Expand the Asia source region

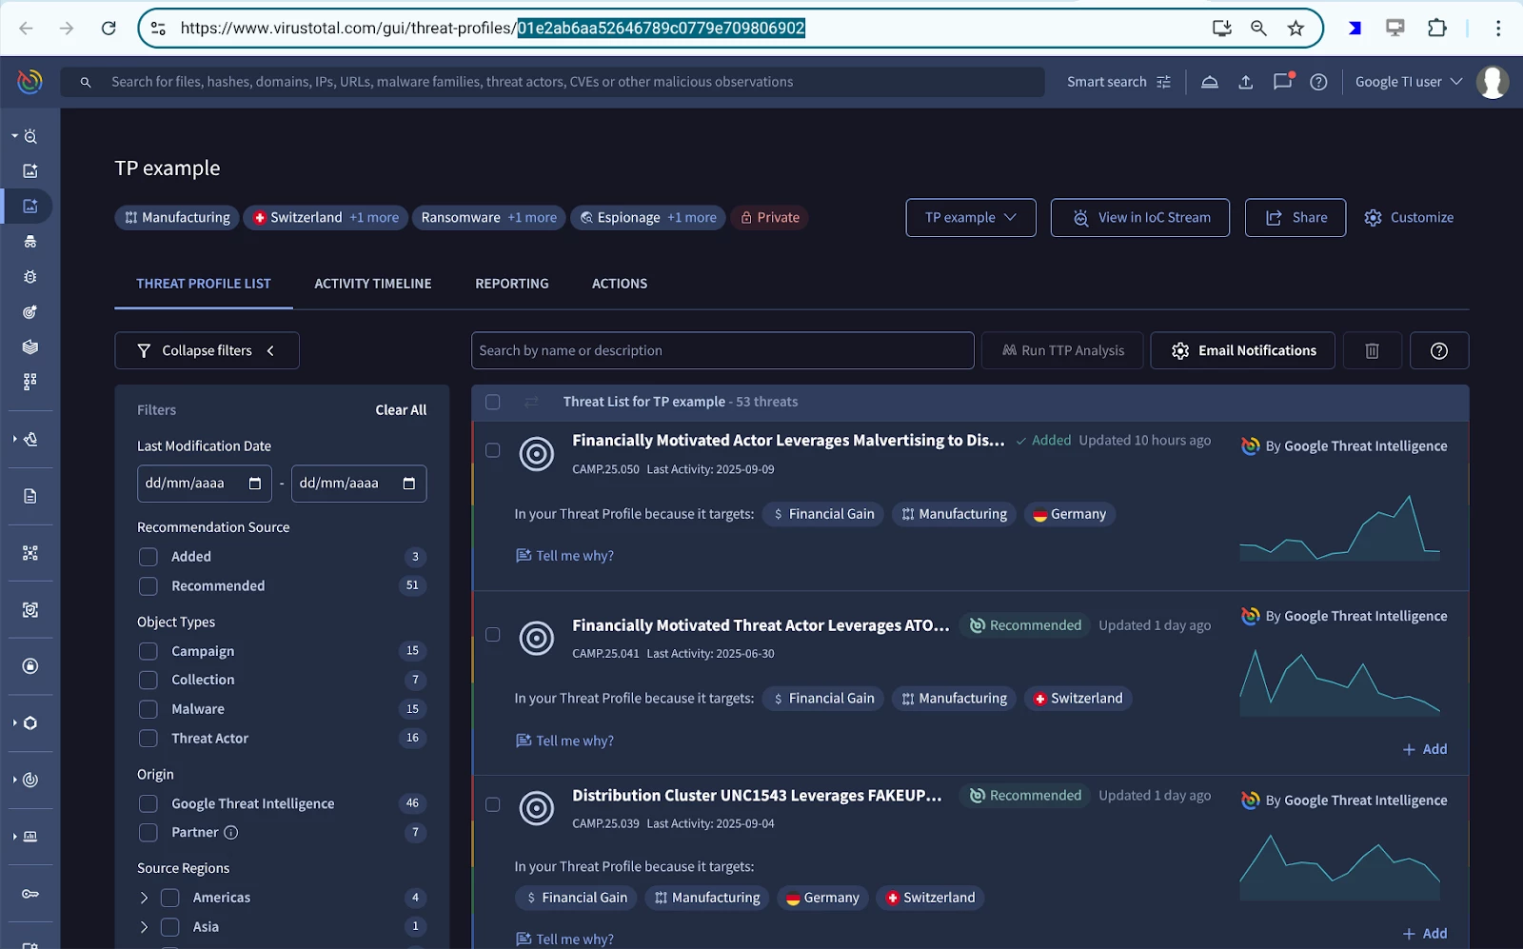(x=144, y=927)
